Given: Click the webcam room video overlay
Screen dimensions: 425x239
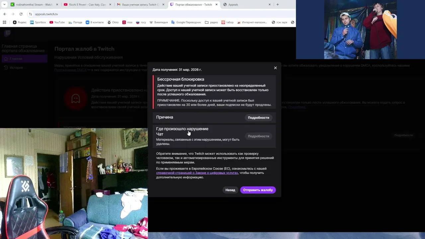Looking at the screenshot, I should (74, 184).
